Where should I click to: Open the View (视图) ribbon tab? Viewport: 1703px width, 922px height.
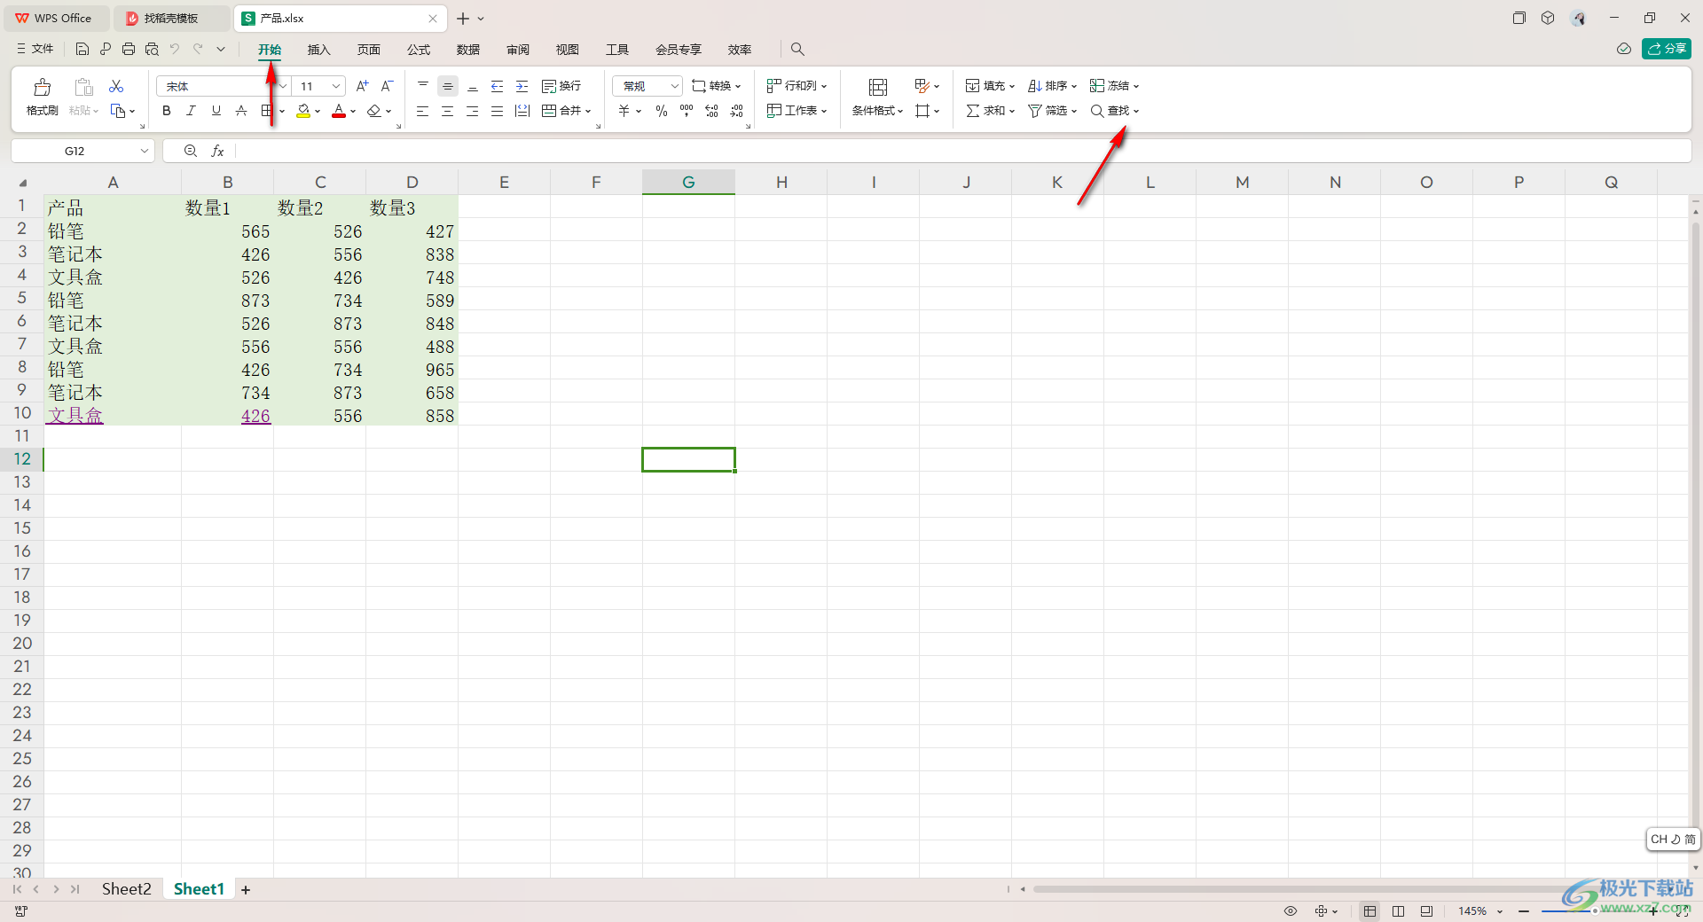(x=568, y=50)
